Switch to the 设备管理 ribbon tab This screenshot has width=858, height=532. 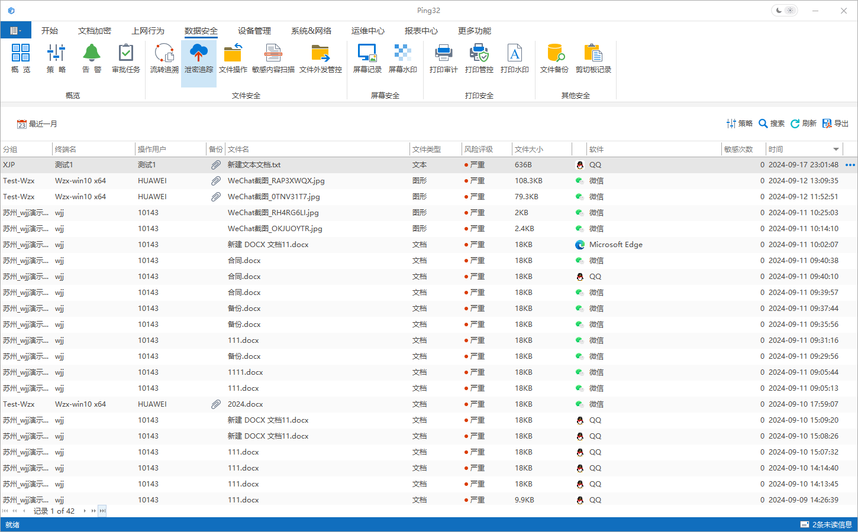(253, 30)
